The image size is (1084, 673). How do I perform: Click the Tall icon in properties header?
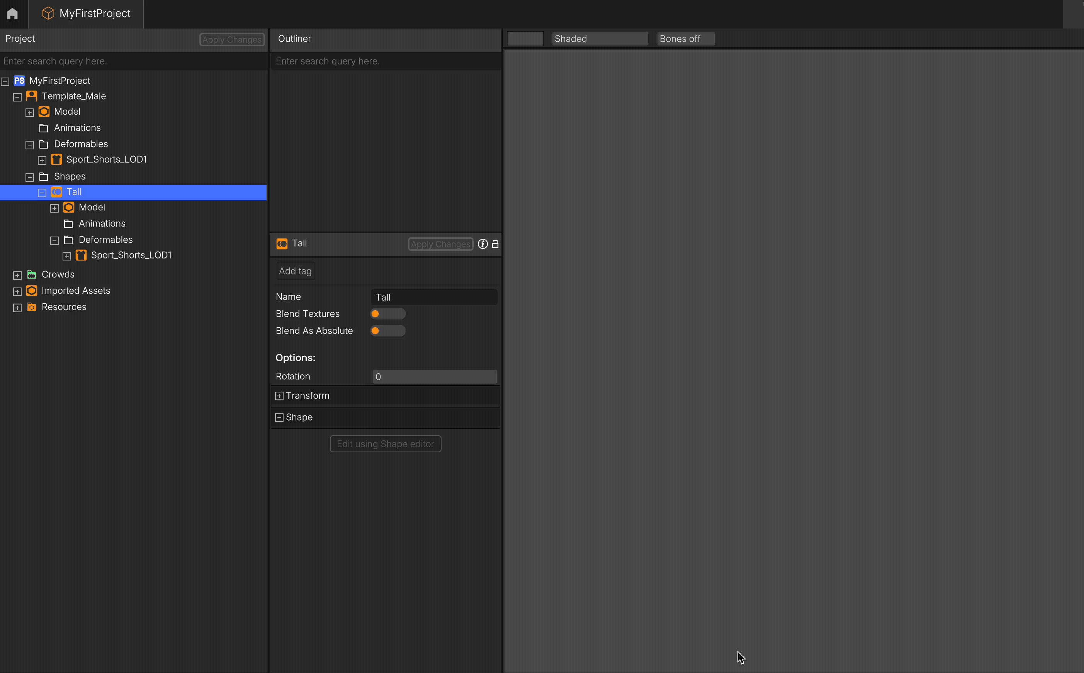282,244
